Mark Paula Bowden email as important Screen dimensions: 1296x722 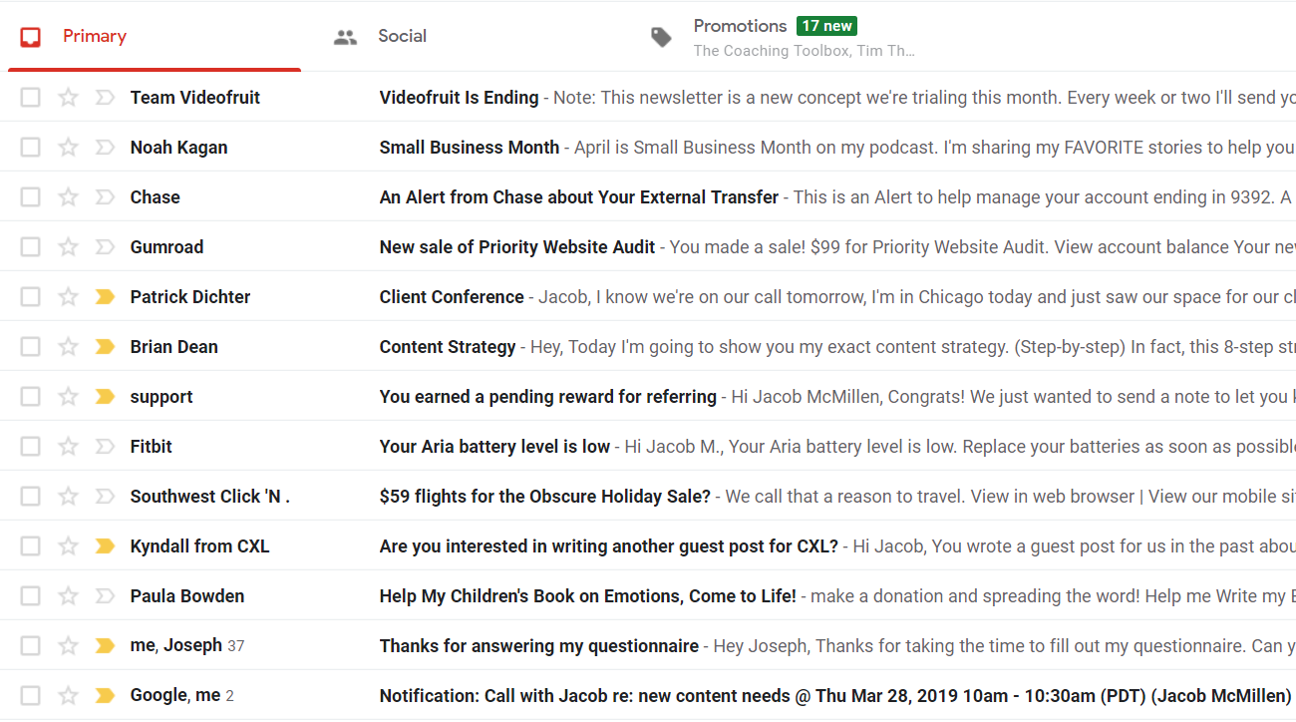(x=105, y=595)
